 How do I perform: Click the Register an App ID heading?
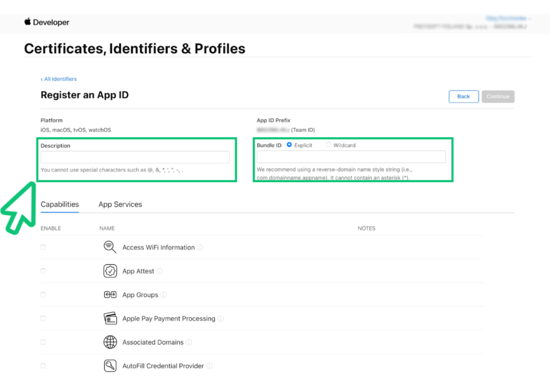(84, 95)
